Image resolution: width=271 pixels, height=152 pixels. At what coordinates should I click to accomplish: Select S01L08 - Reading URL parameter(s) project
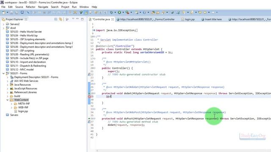30,54
